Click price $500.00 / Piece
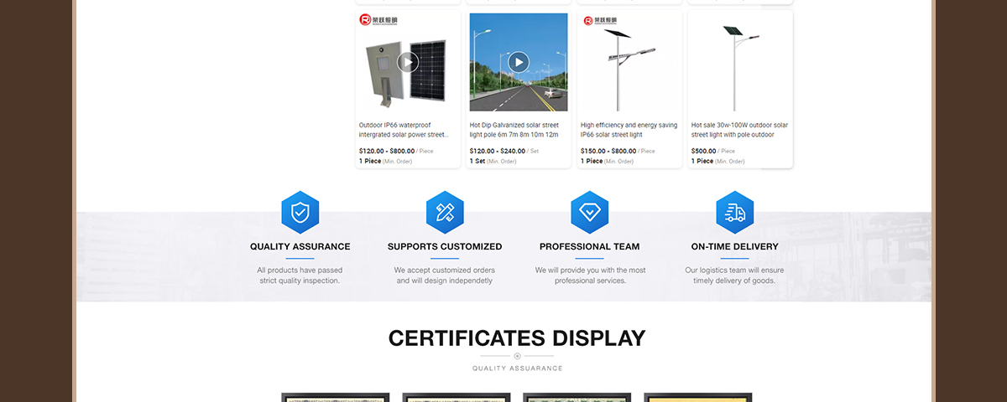This screenshot has height=402, width=1007. click(x=713, y=152)
